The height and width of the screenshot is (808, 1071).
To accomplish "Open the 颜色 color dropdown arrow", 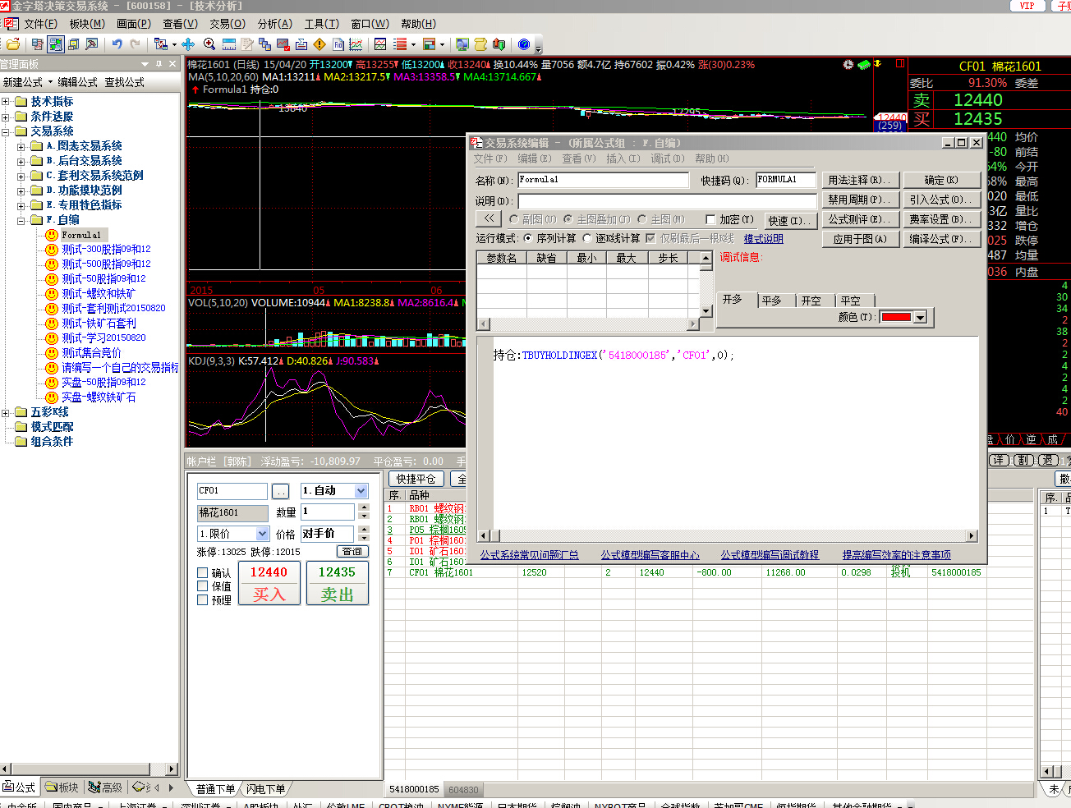I will 920,318.
